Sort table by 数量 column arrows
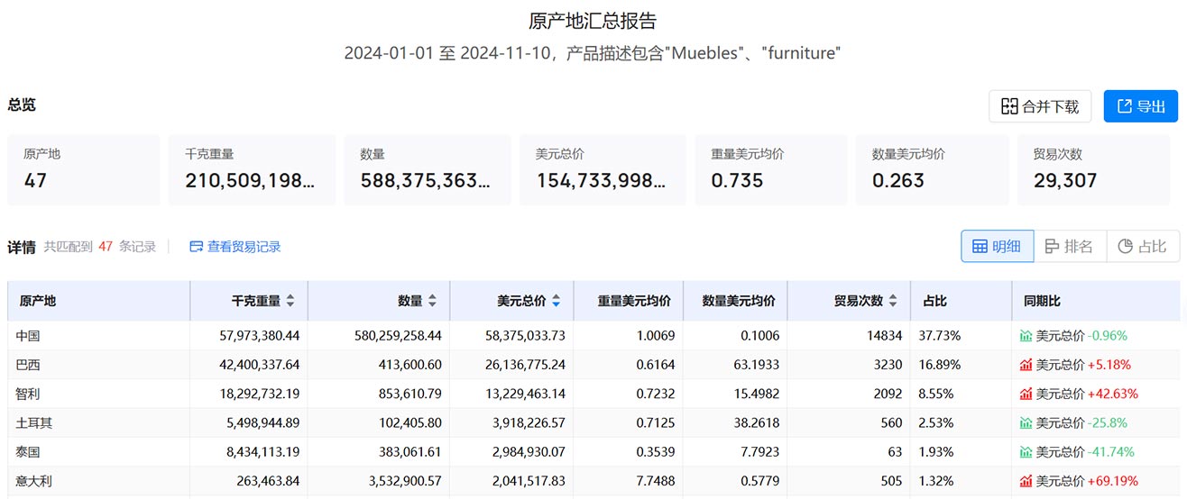The image size is (1187, 499). click(x=432, y=301)
